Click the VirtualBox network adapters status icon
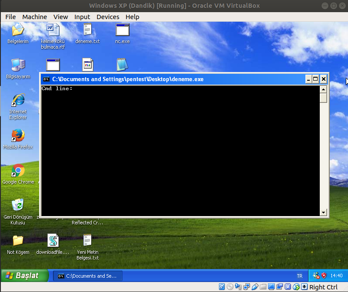The height and width of the screenshot is (292, 348). point(247,287)
